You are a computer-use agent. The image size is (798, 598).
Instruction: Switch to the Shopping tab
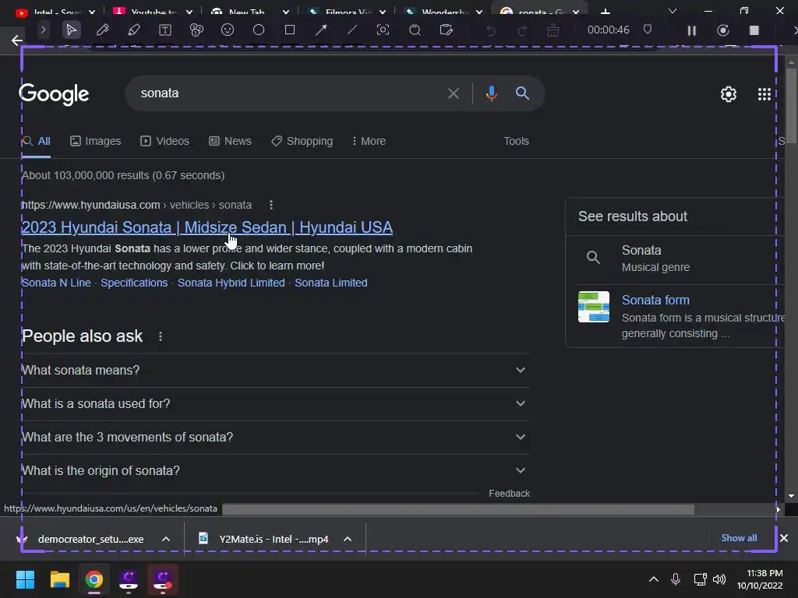(302, 142)
